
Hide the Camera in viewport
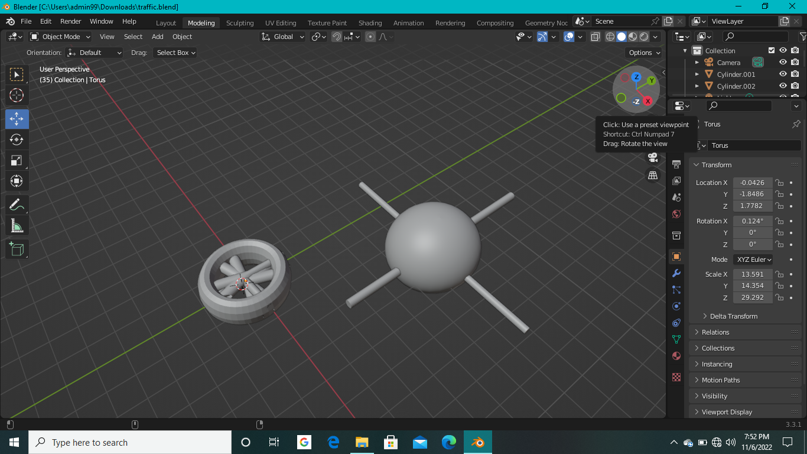pos(783,62)
